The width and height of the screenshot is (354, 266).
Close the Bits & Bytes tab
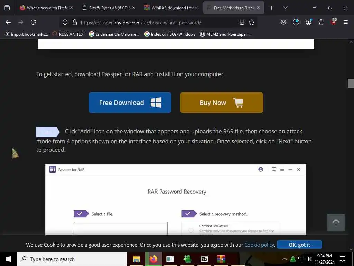(x=134, y=8)
